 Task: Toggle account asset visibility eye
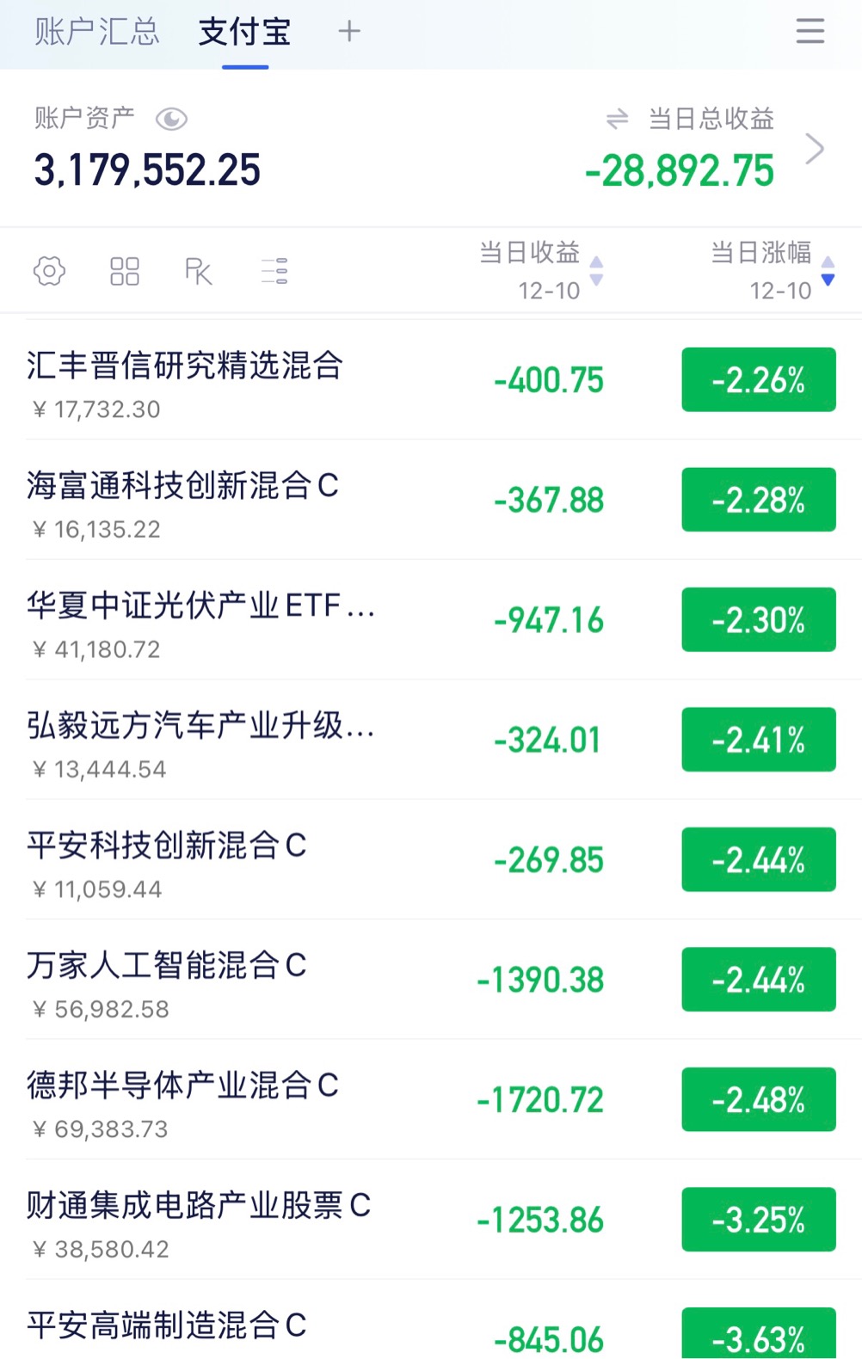[171, 119]
